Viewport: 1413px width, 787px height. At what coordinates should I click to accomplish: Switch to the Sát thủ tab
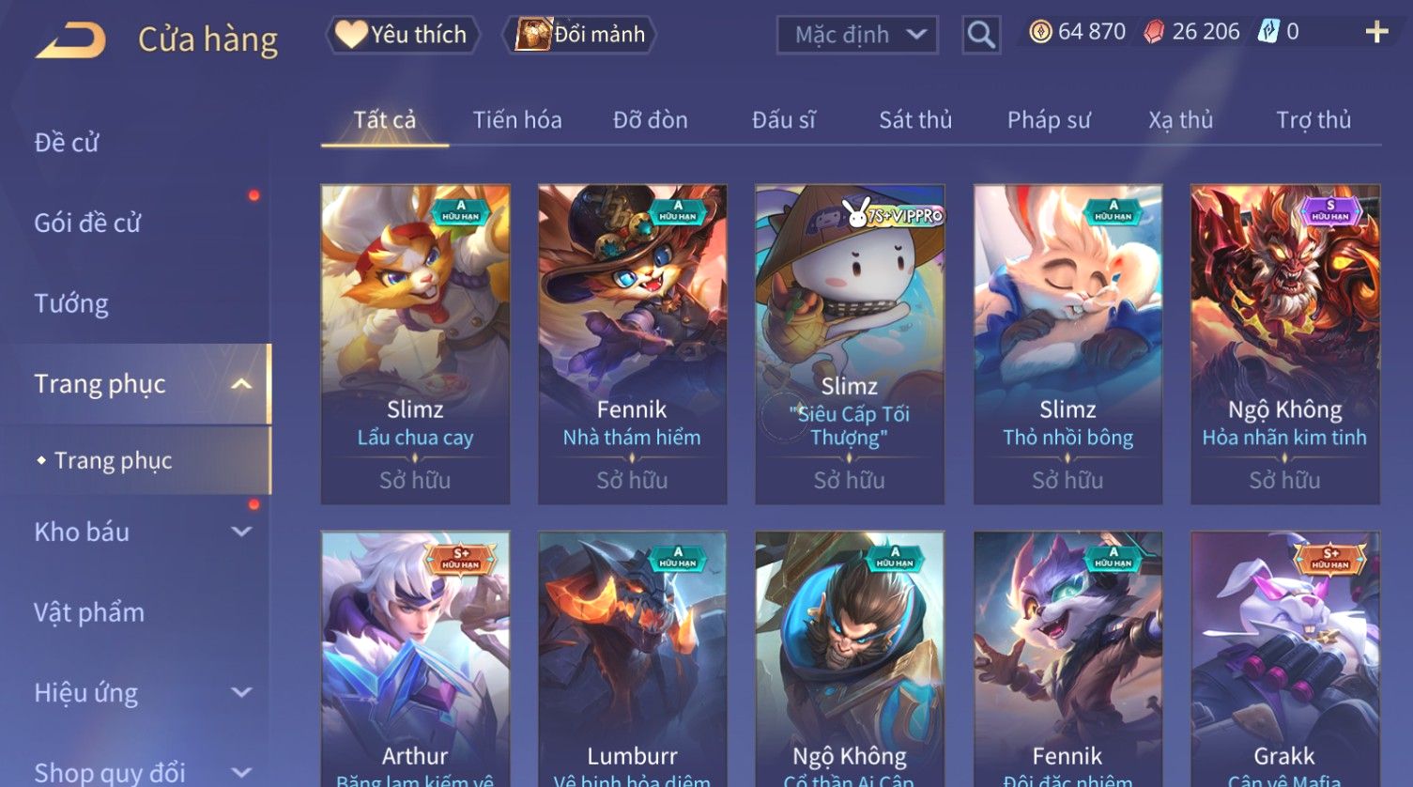(x=915, y=120)
